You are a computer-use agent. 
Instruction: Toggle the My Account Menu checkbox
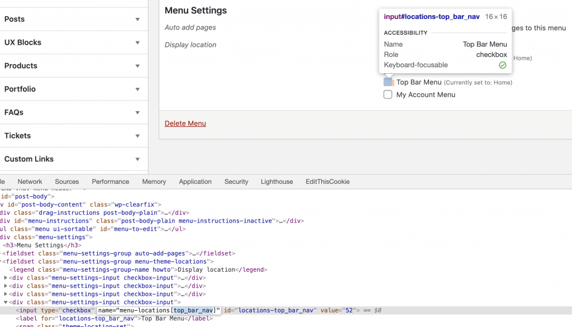click(388, 94)
